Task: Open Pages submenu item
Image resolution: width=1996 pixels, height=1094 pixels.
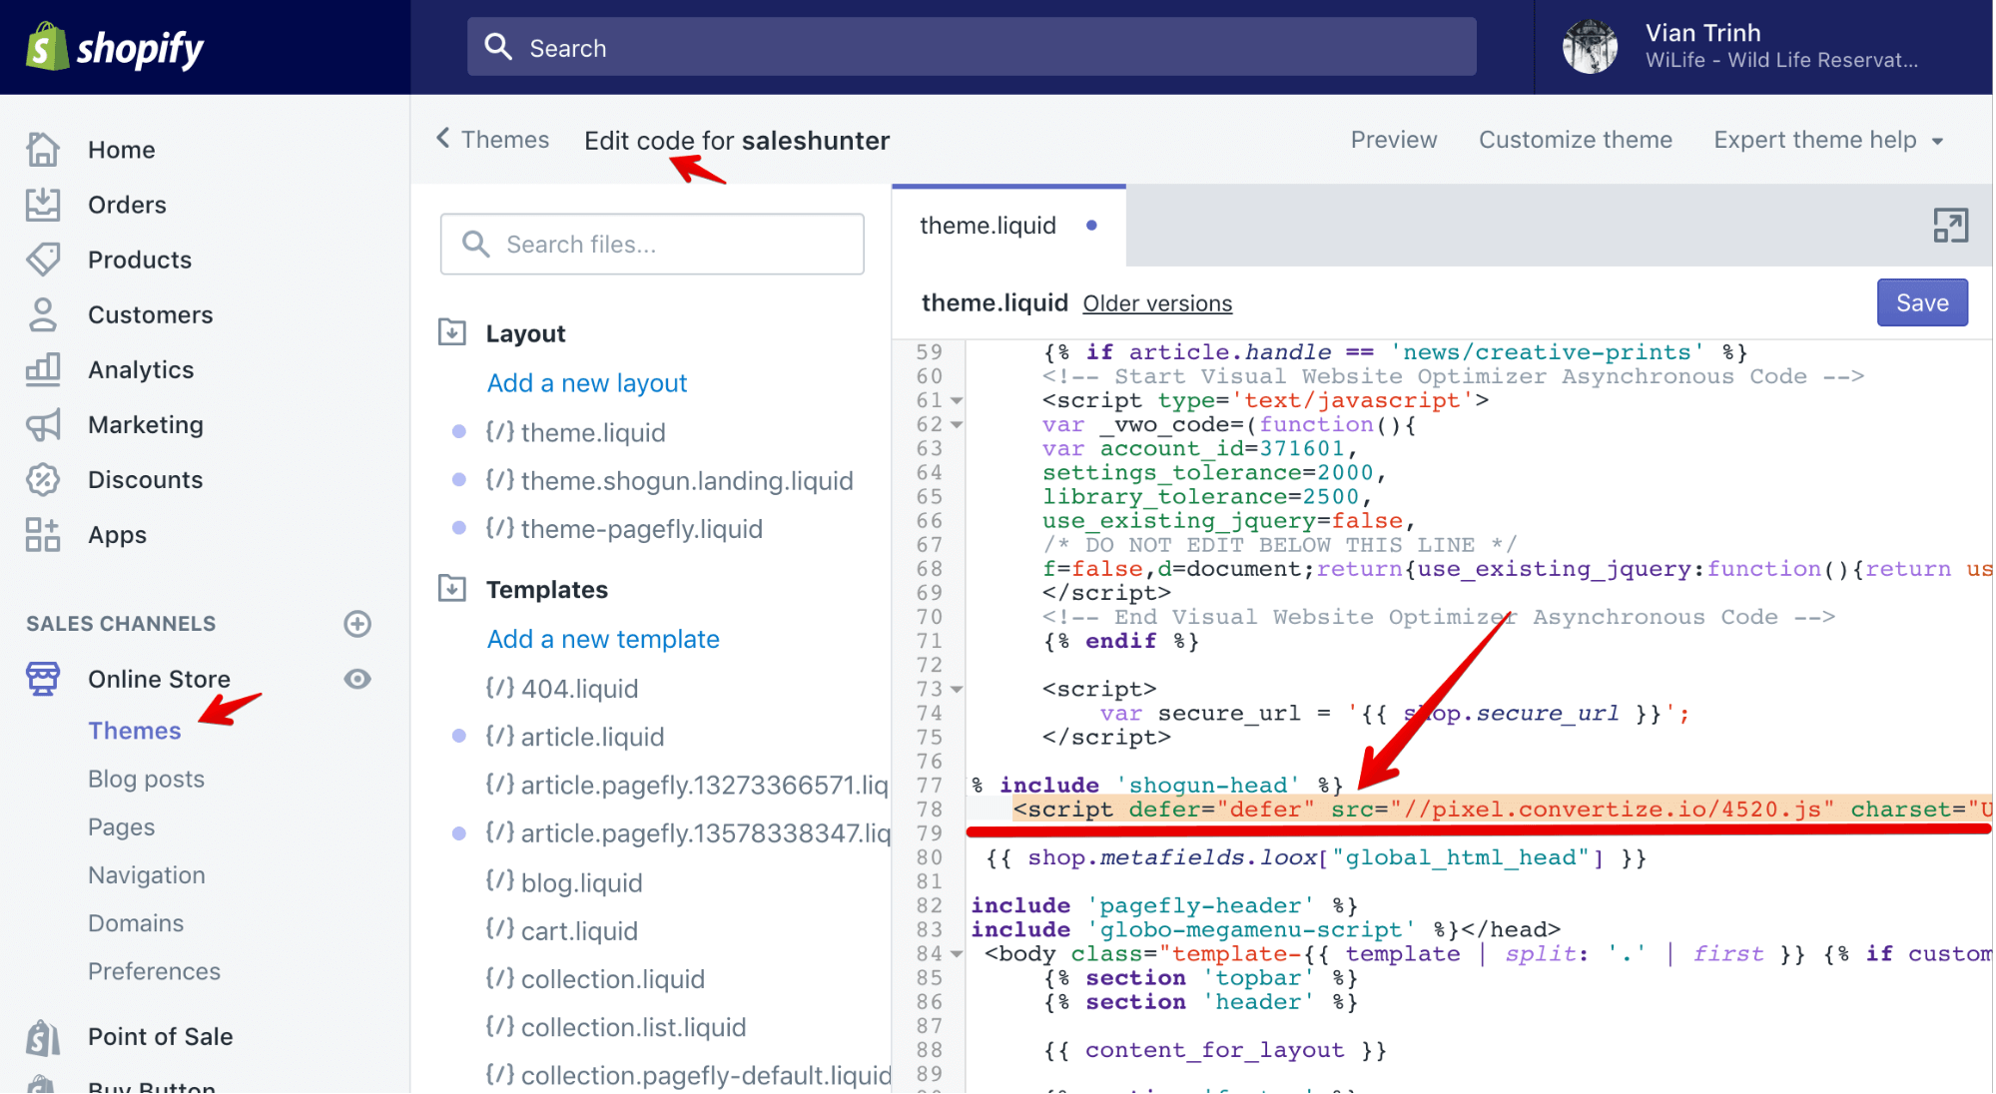Action: click(x=121, y=826)
